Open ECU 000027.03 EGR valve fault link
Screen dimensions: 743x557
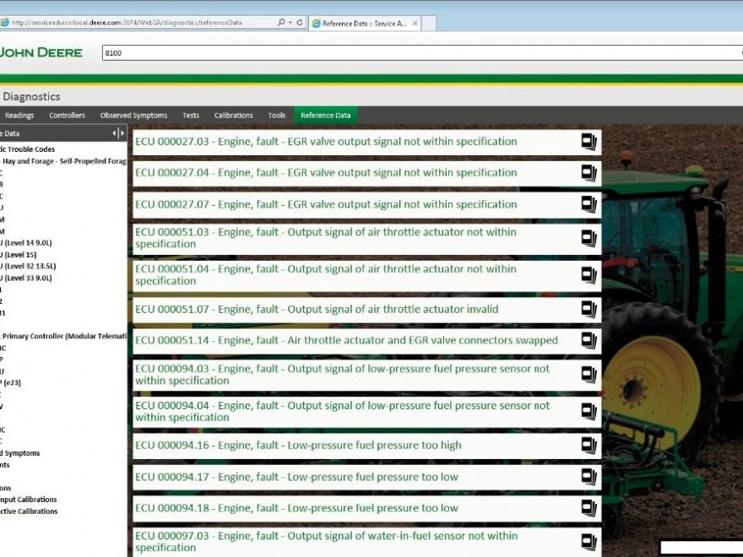pyautogui.click(x=326, y=142)
